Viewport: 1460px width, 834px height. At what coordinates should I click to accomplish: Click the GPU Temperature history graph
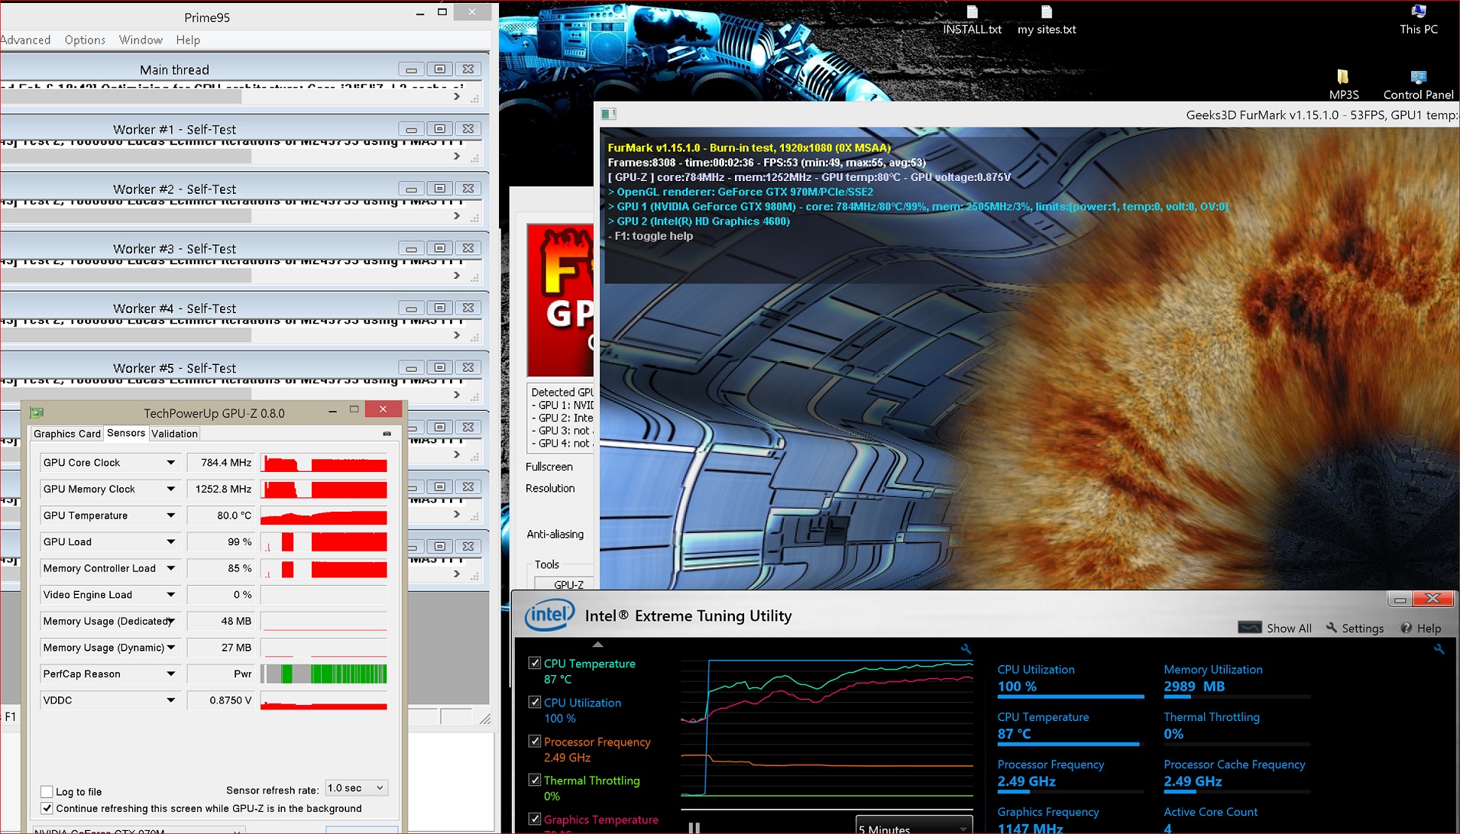point(324,516)
